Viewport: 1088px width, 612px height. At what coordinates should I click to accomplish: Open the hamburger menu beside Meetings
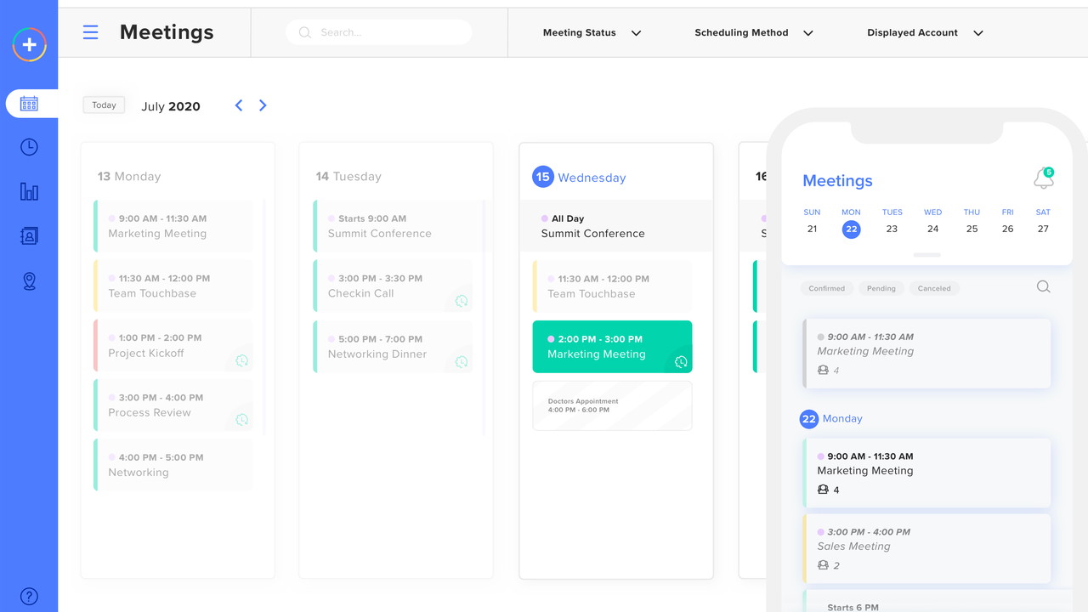[x=90, y=32]
